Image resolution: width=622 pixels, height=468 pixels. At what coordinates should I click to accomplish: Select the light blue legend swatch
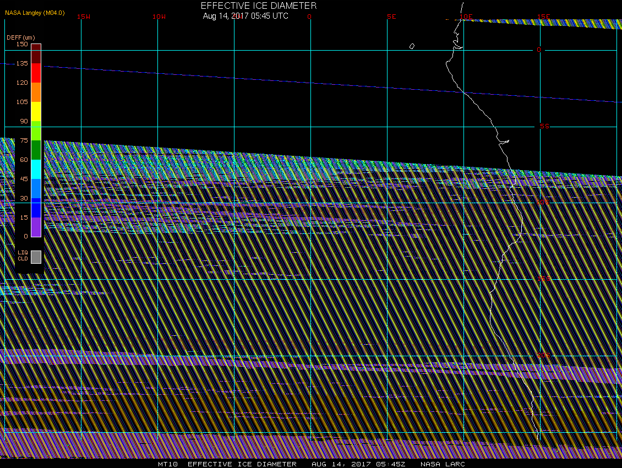pyautogui.click(x=36, y=188)
